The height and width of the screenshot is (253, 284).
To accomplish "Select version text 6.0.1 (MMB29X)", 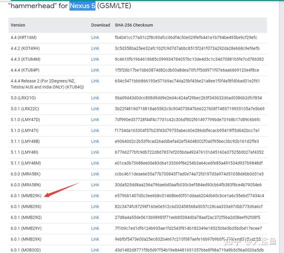I will [x=26, y=239].
